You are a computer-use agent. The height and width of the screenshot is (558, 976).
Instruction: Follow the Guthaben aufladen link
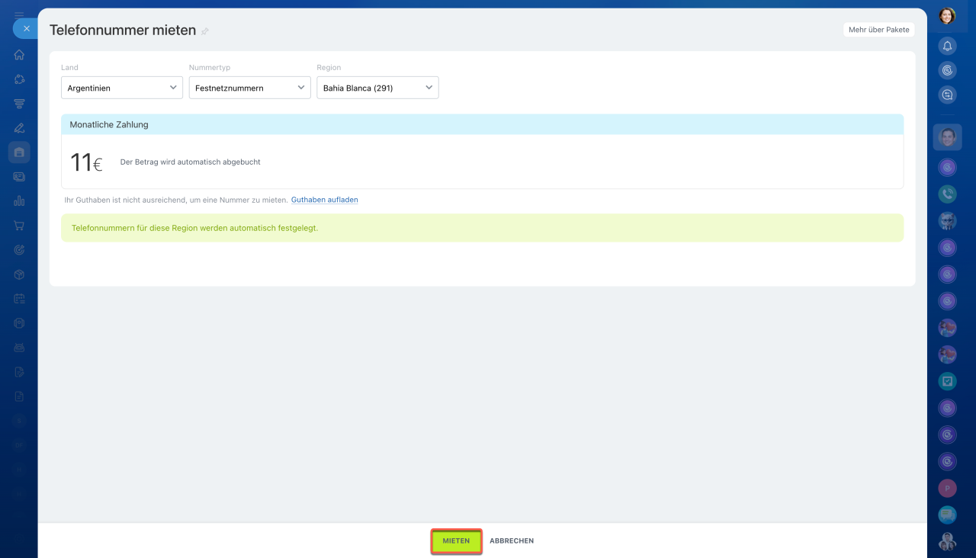point(324,200)
